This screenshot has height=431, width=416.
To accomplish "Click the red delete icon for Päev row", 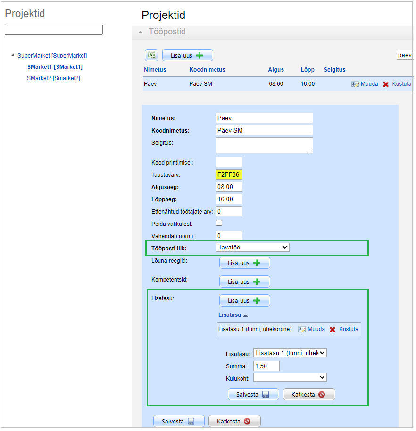I will pyautogui.click(x=385, y=84).
